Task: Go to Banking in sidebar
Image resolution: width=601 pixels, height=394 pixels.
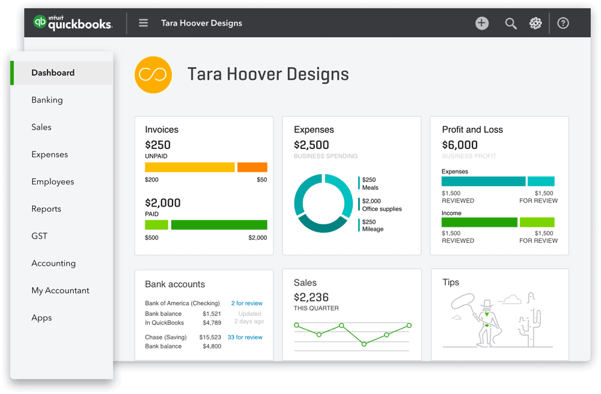Action: point(47,100)
